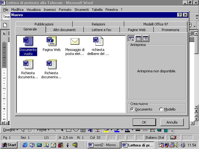The height and width of the screenshot is (149, 199).
Task: Select the richiesta delibere del template
Action: [x=98, y=41]
